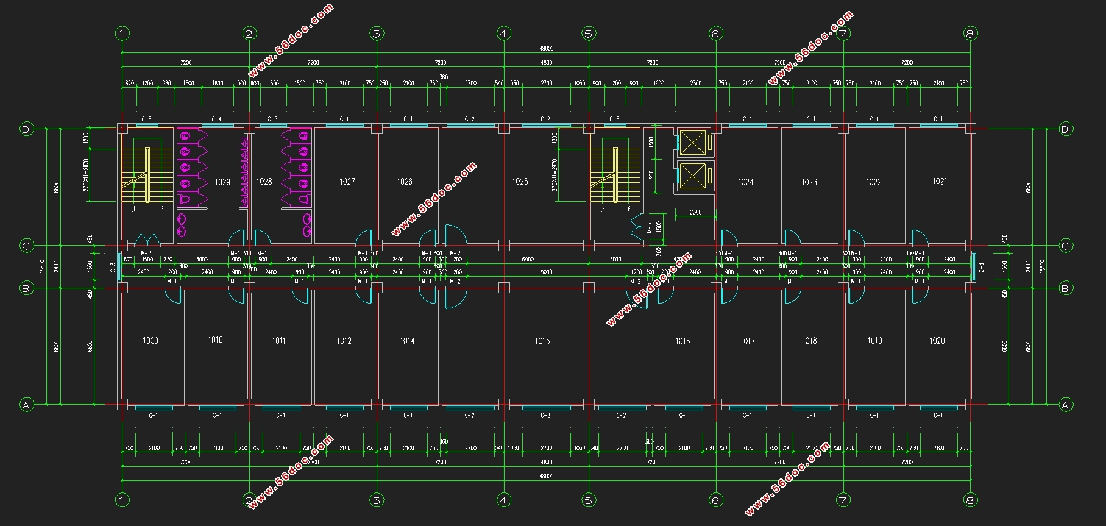Screen dimensions: 1106x526
Task: Click axis bubble 1 at top
Action: tap(122, 34)
